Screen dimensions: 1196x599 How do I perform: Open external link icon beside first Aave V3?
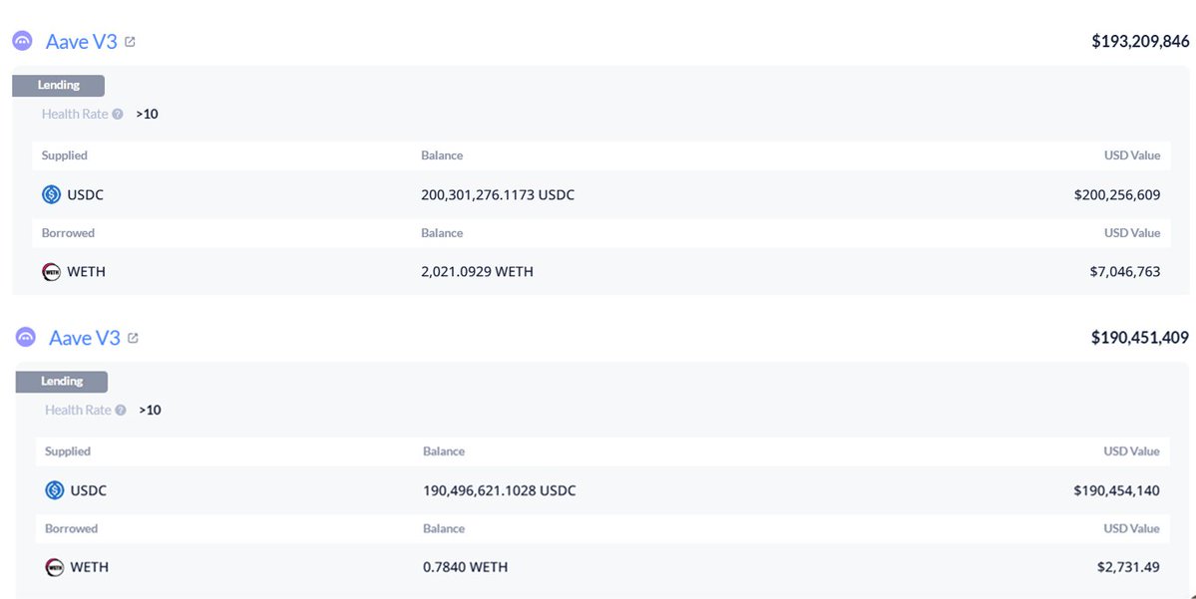coord(131,42)
